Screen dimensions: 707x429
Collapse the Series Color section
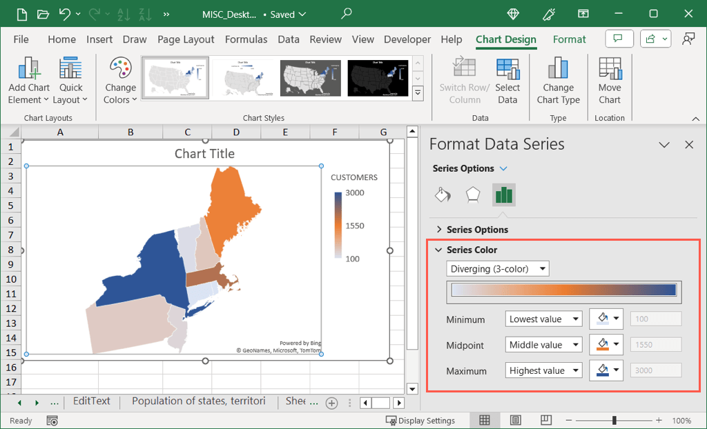pos(438,250)
